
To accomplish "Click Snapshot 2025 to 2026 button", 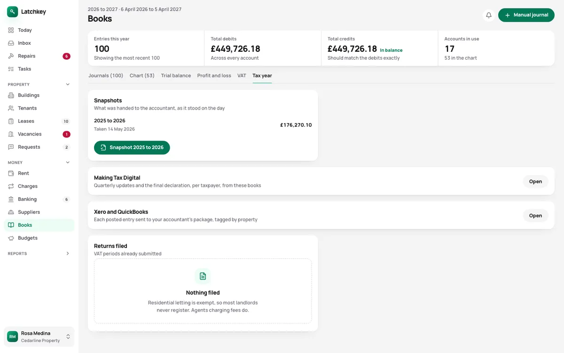I will pyautogui.click(x=132, y=148).
